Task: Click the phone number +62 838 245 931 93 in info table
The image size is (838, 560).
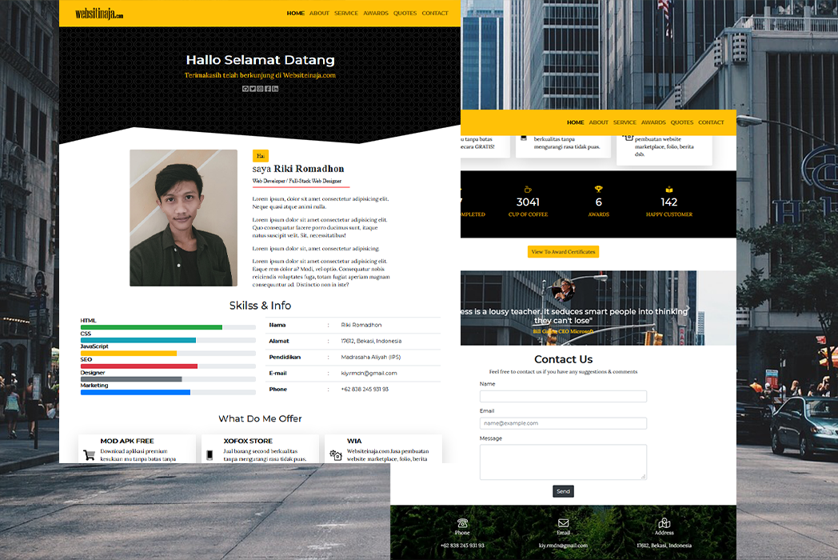Action: pos(365,390)
